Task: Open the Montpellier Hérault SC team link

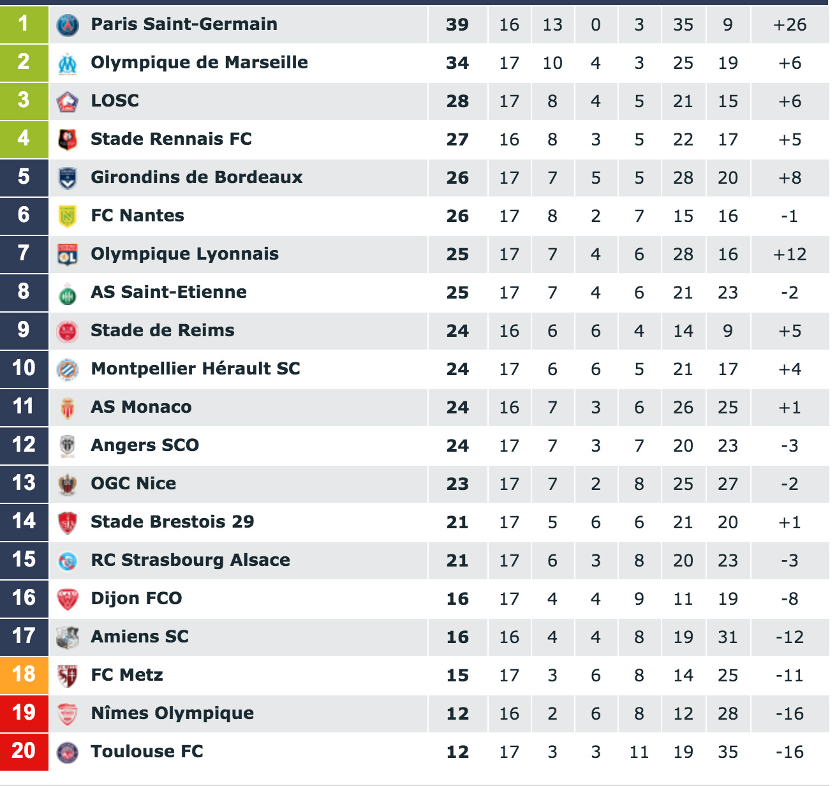Action: click(x=195, y=369)
